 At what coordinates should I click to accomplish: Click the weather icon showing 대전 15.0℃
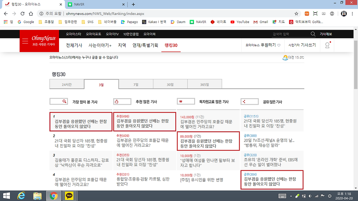(286, 57)
